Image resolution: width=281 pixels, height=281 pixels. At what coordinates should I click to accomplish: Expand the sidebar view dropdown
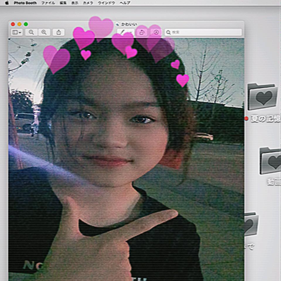pyautogui.click(x=17, y=33)
